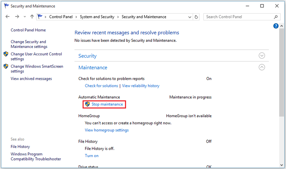This screenshot has width=286, height=169.
Task: Open Control Panel Home
Action: tap(28, 30)
